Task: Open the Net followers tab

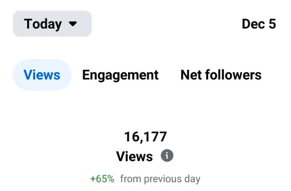Action: [221, 75]
